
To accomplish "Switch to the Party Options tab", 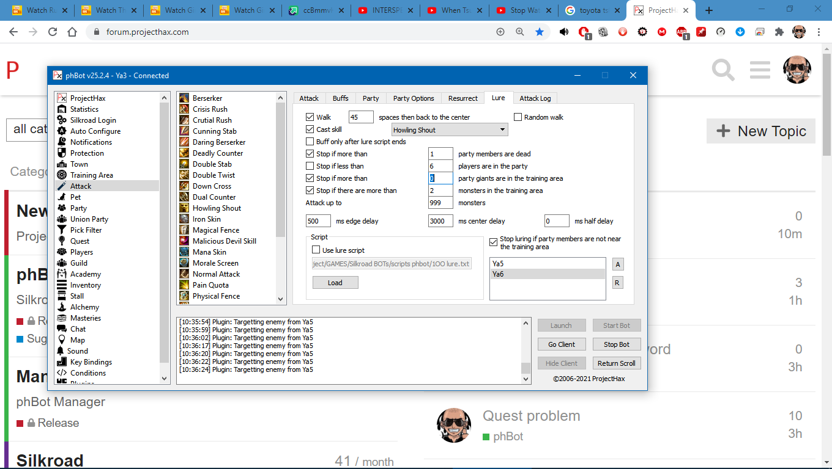I will [414, 98].
